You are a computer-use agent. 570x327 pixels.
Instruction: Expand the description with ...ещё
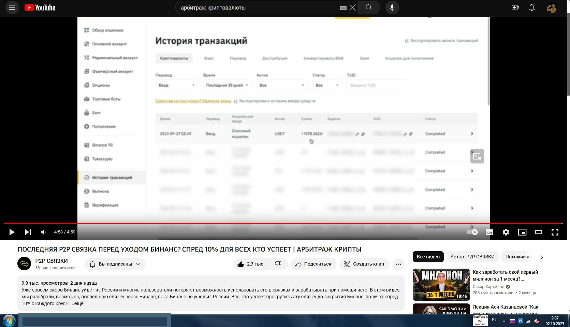point(77,303)
